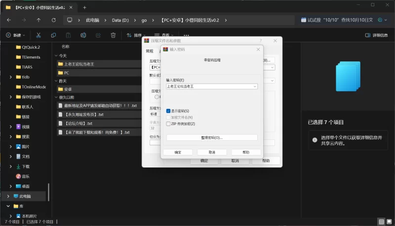Open the 排序 sort dropdown

click(x=136, y=35)
